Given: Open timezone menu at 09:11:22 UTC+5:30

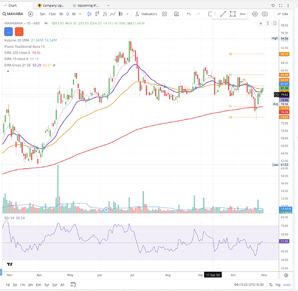Looking at the screenshot, I should pyautogui.click(x=249, y=285).
